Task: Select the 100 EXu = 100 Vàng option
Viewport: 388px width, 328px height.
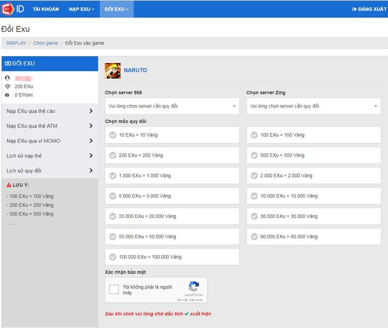Action: (x=313, y=135)
